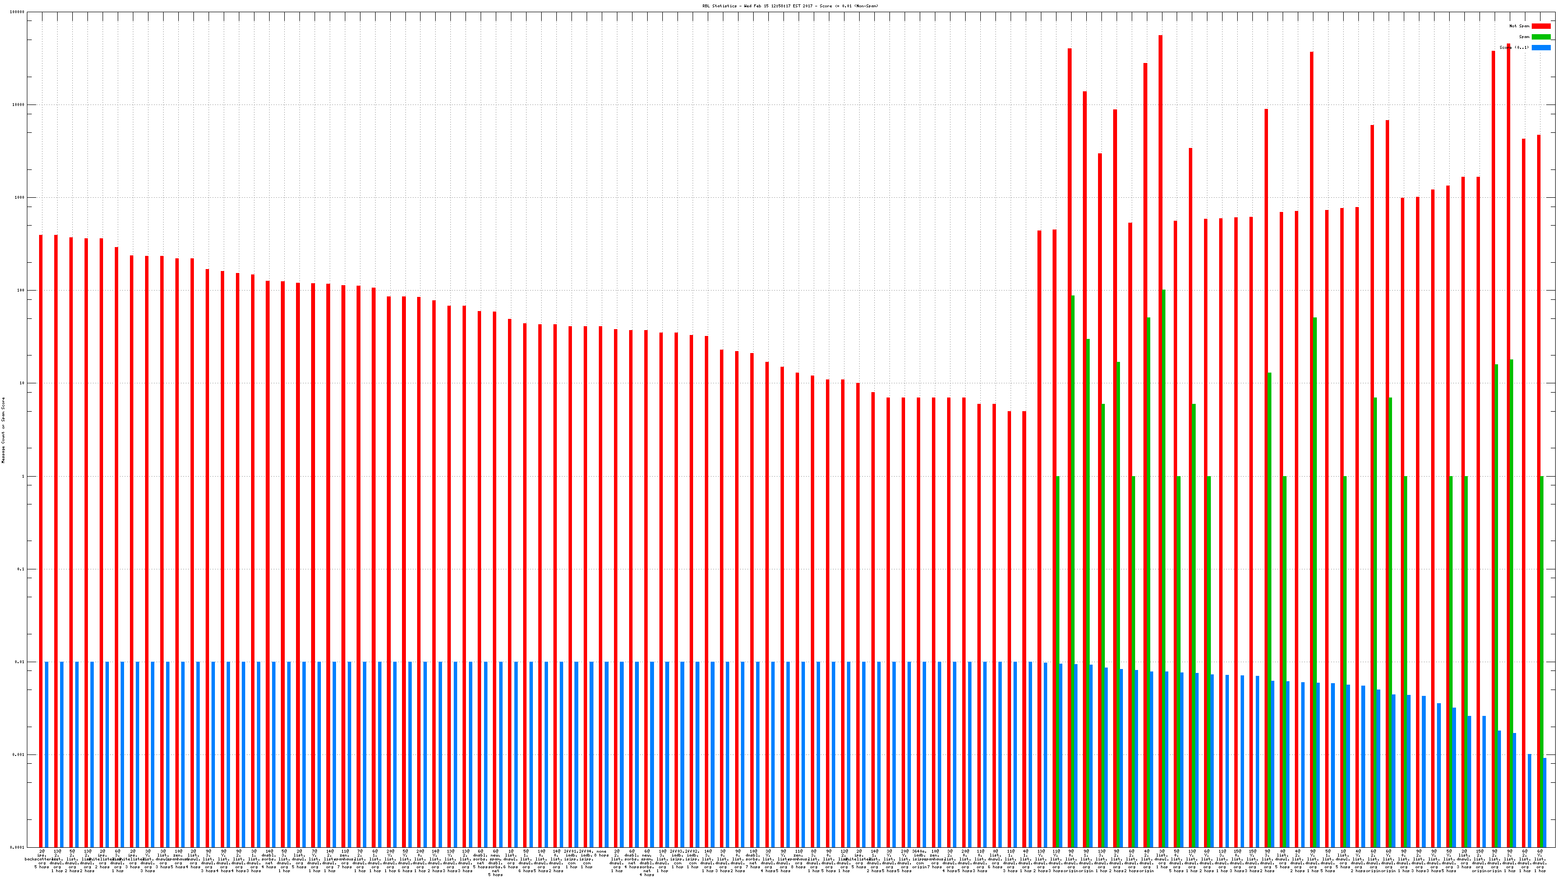Viewport: 1563px width, 879px height.
Task: Click the 100 y-axis tick label
Action: [21, 291]
